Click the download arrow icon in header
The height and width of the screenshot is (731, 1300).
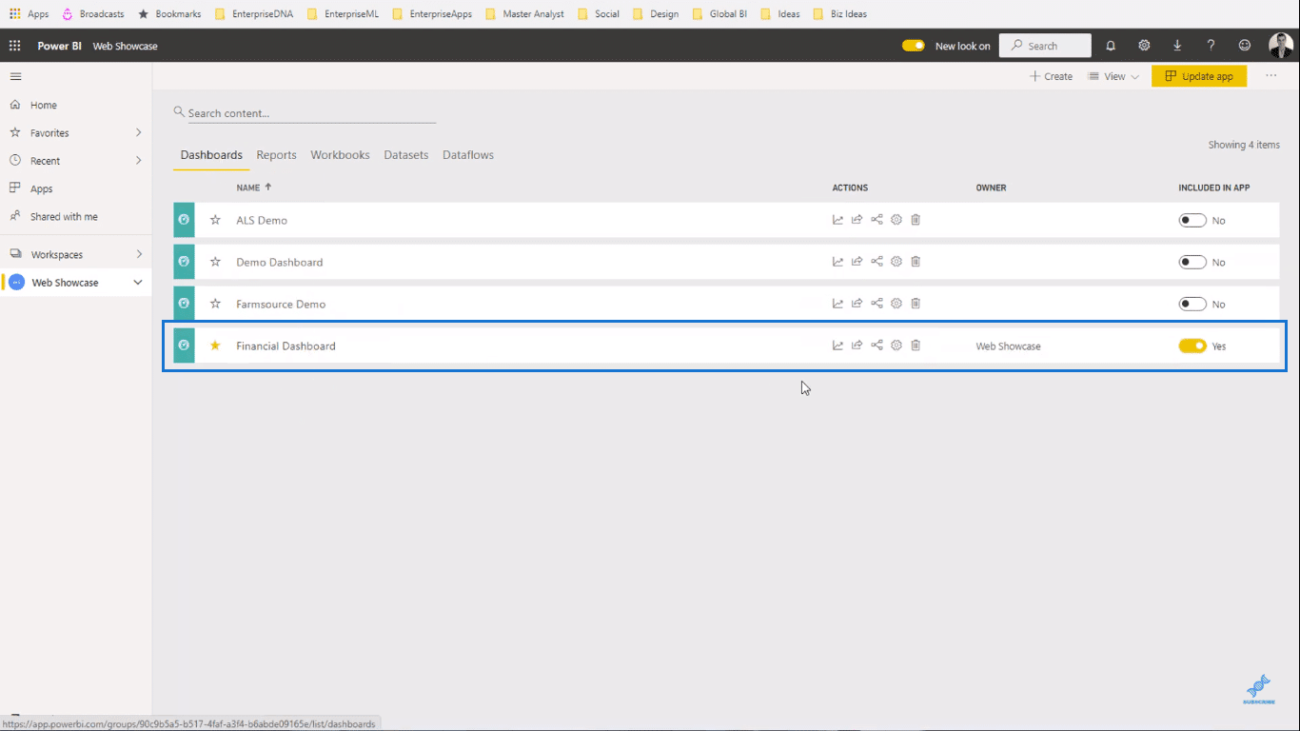coord(1177,46)
